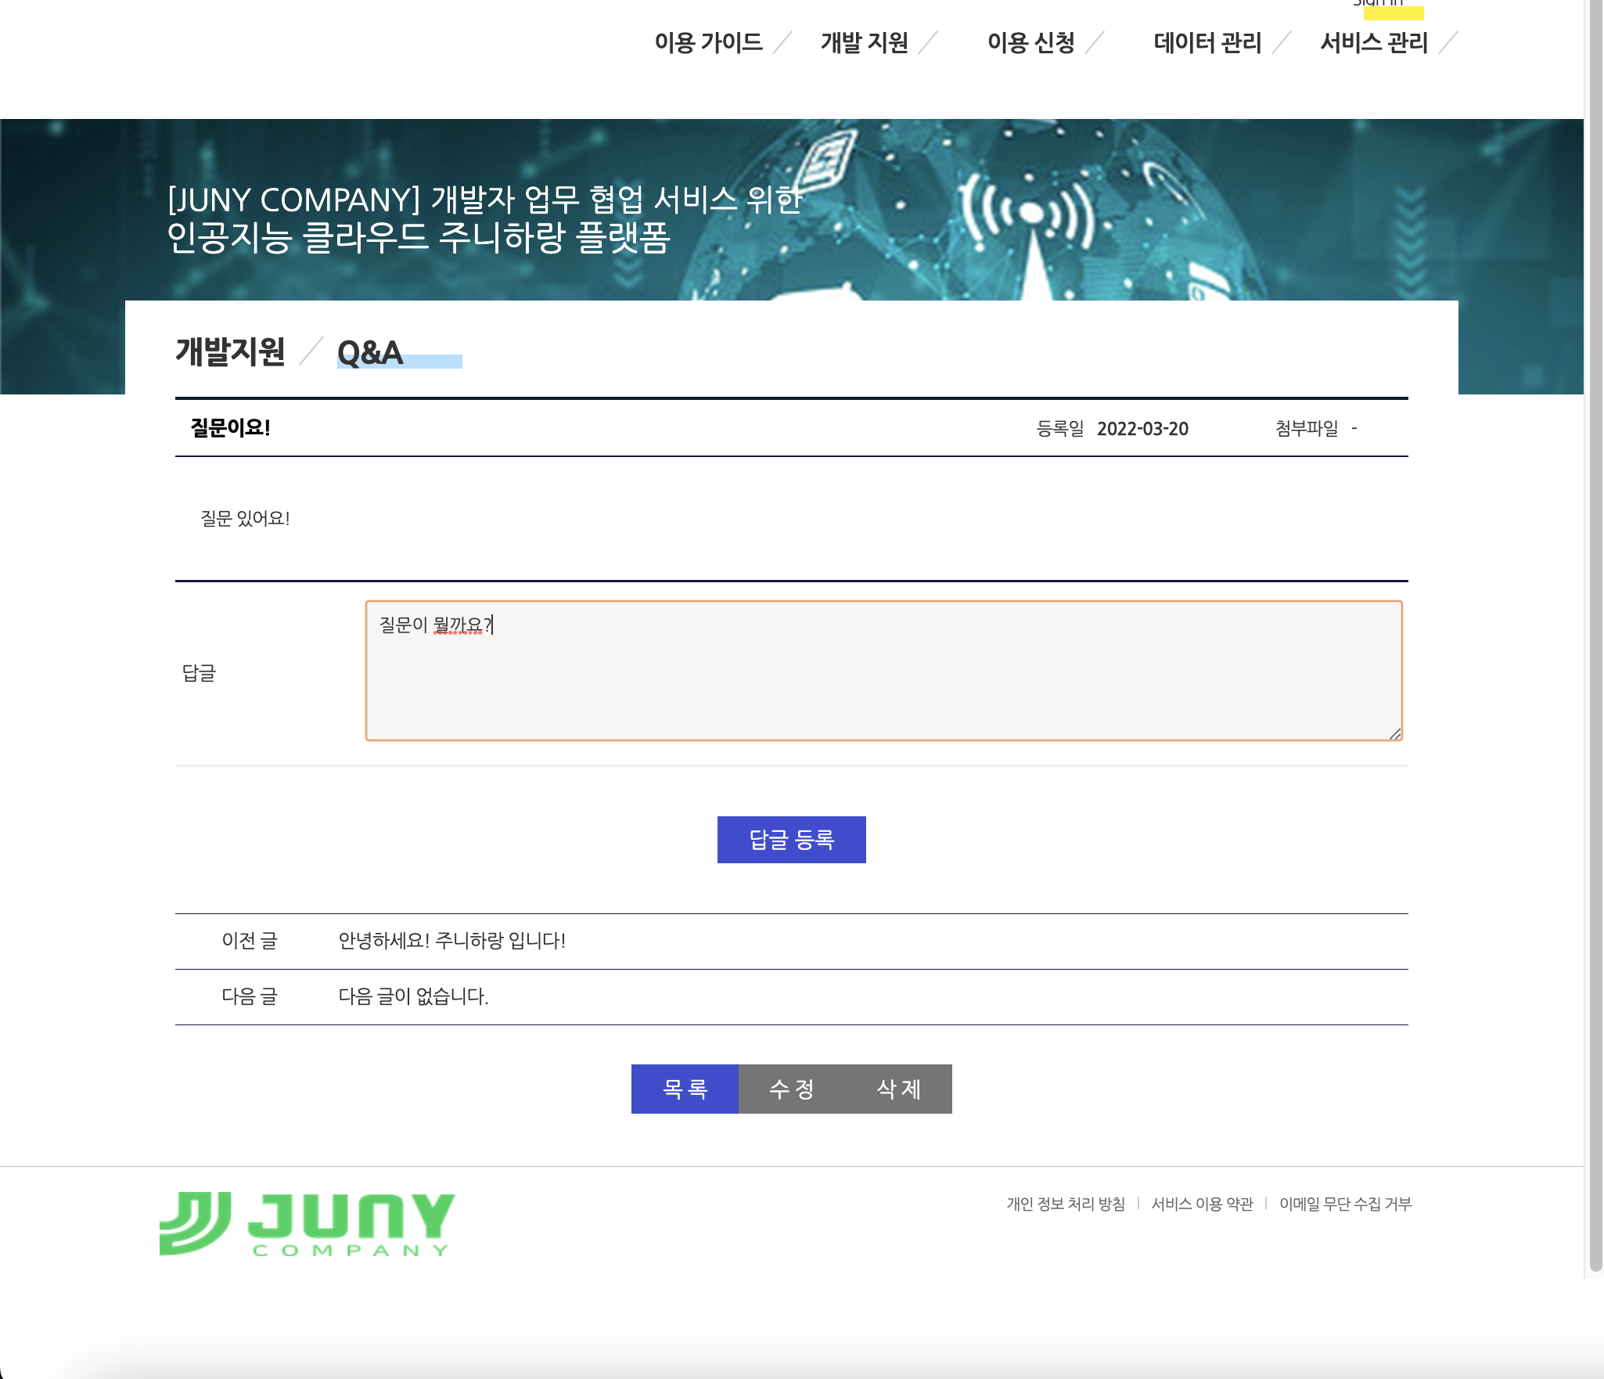Click the 수정 edit button
Screen dimensions: 1604x1379
[x=792, y=1089]
